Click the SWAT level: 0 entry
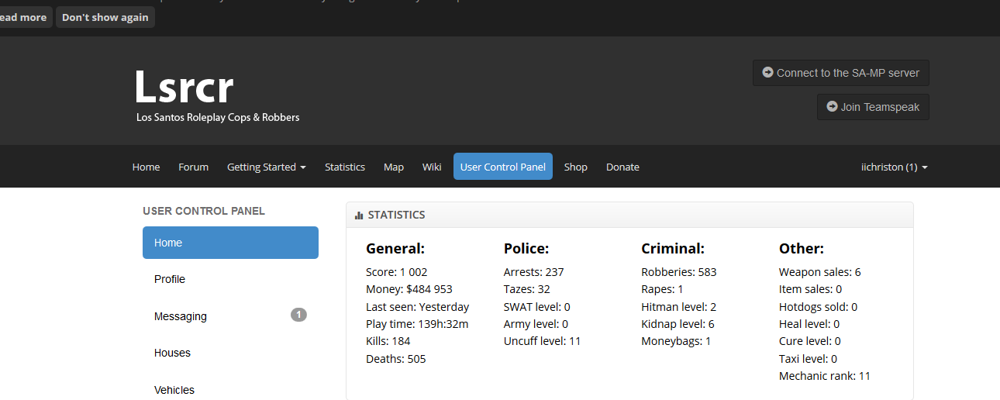 tap(537, 307)
